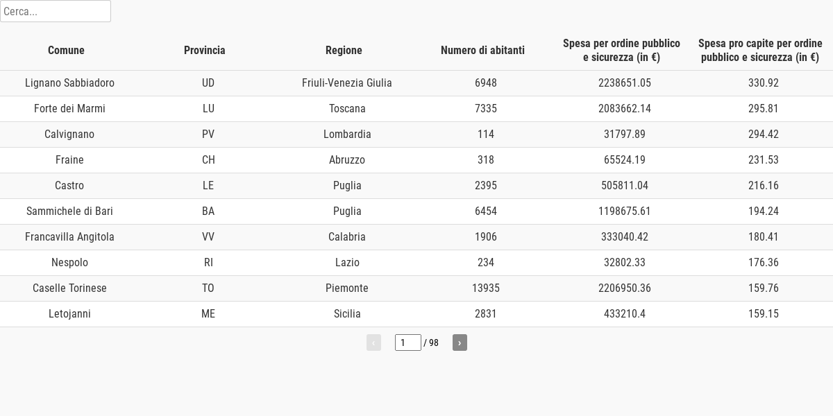
Task: Sort by Comune column header
Action: tap(66, 50)
